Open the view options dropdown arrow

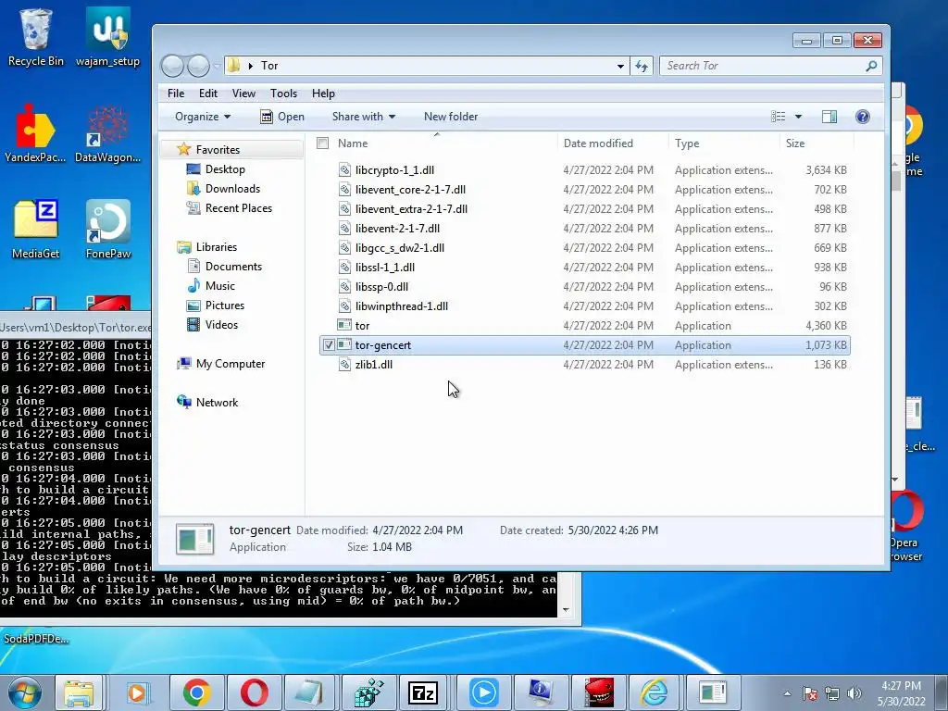tap(798, 117)
